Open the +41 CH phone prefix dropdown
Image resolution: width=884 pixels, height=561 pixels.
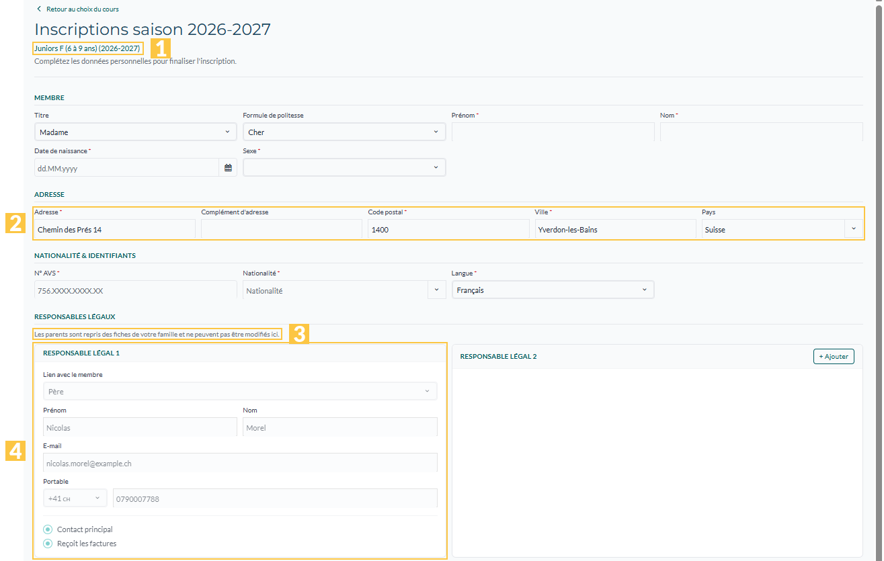75,499
